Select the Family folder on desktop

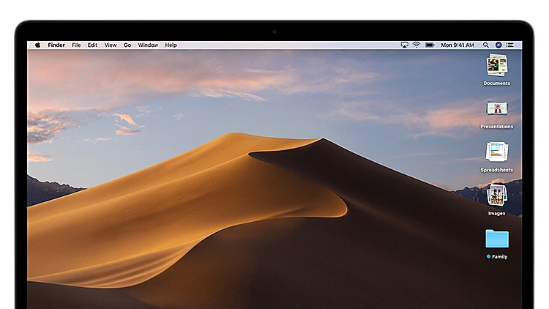[497, 239]
